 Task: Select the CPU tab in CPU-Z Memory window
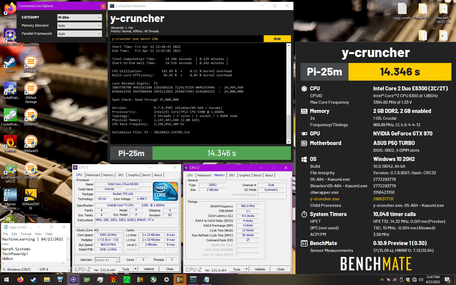[190, 175]
